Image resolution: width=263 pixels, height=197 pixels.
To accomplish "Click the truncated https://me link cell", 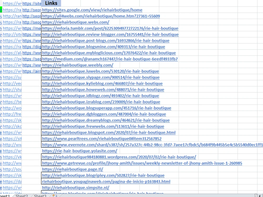I will [x=32, y=28].
